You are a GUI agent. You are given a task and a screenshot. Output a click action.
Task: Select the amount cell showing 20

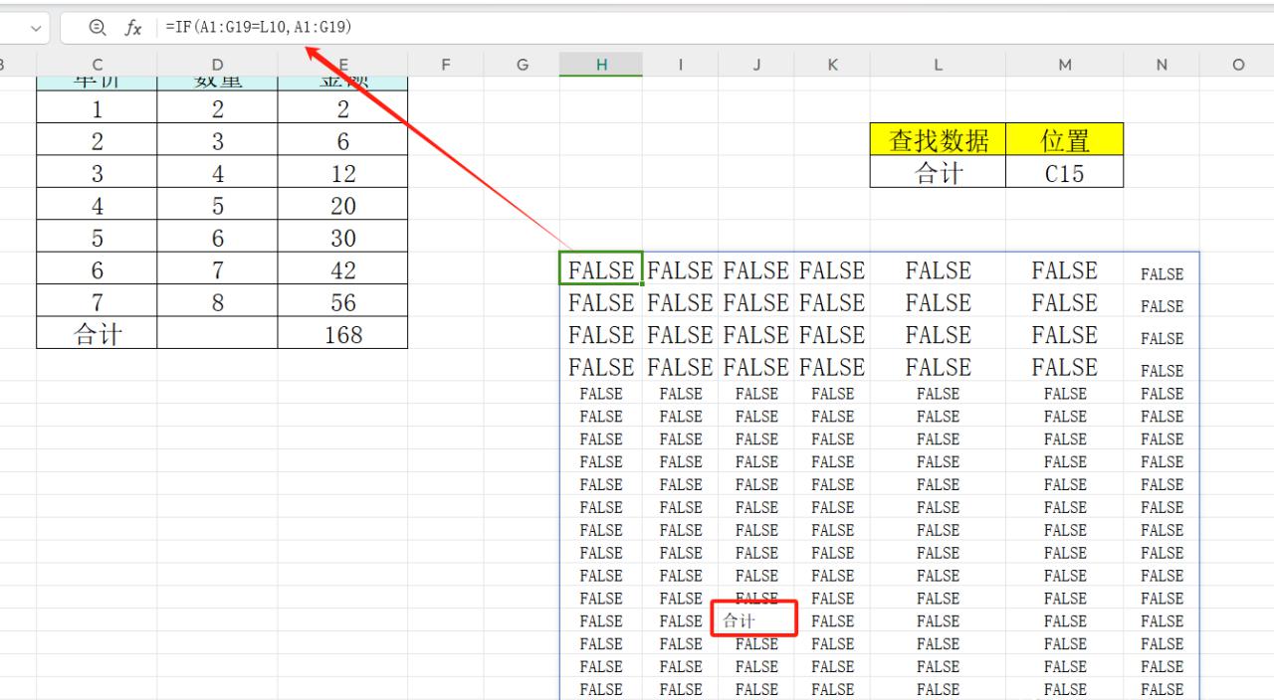click(x=342, y=206)
